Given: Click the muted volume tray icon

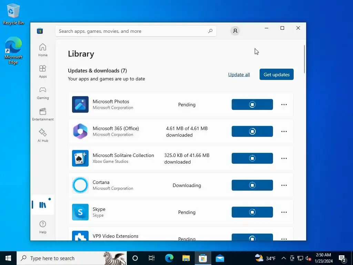Looking at the screenshot, I should [308, 258].
